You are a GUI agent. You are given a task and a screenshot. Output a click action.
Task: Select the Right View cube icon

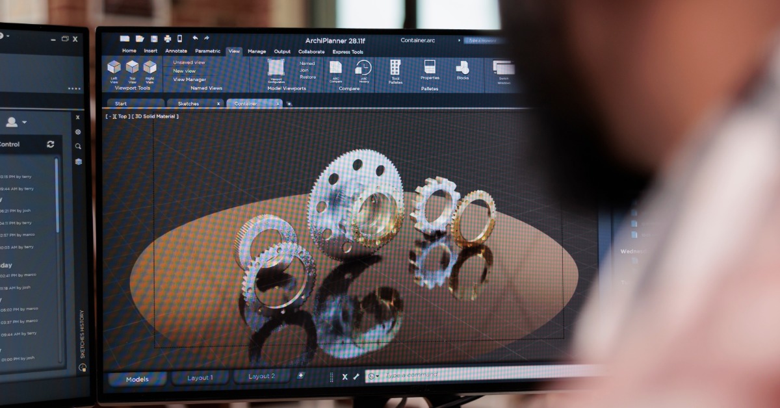click(150, 67)
